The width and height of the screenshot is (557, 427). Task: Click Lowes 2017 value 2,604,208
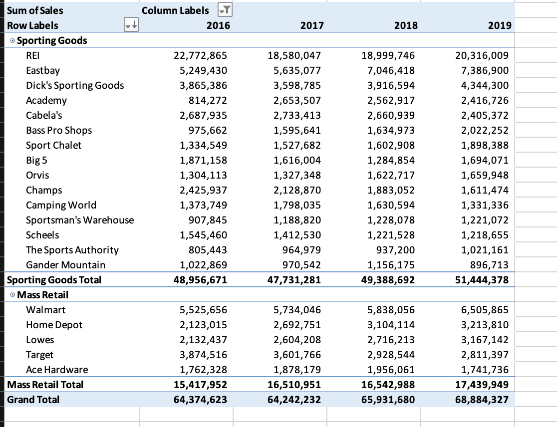(x=297, y=340)
